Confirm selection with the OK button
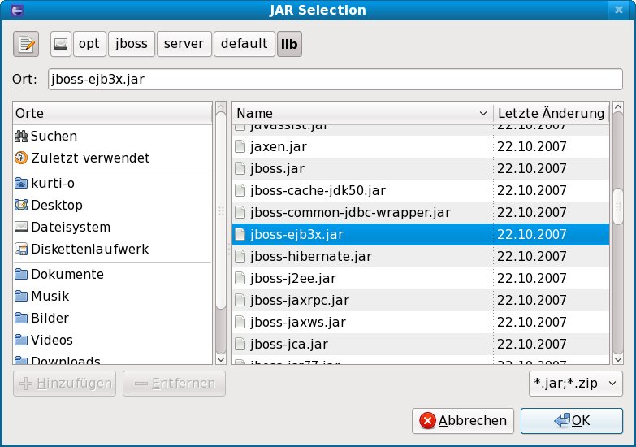Image resolution: width=636 pixels, height=447 pixels. pos(572,421)
